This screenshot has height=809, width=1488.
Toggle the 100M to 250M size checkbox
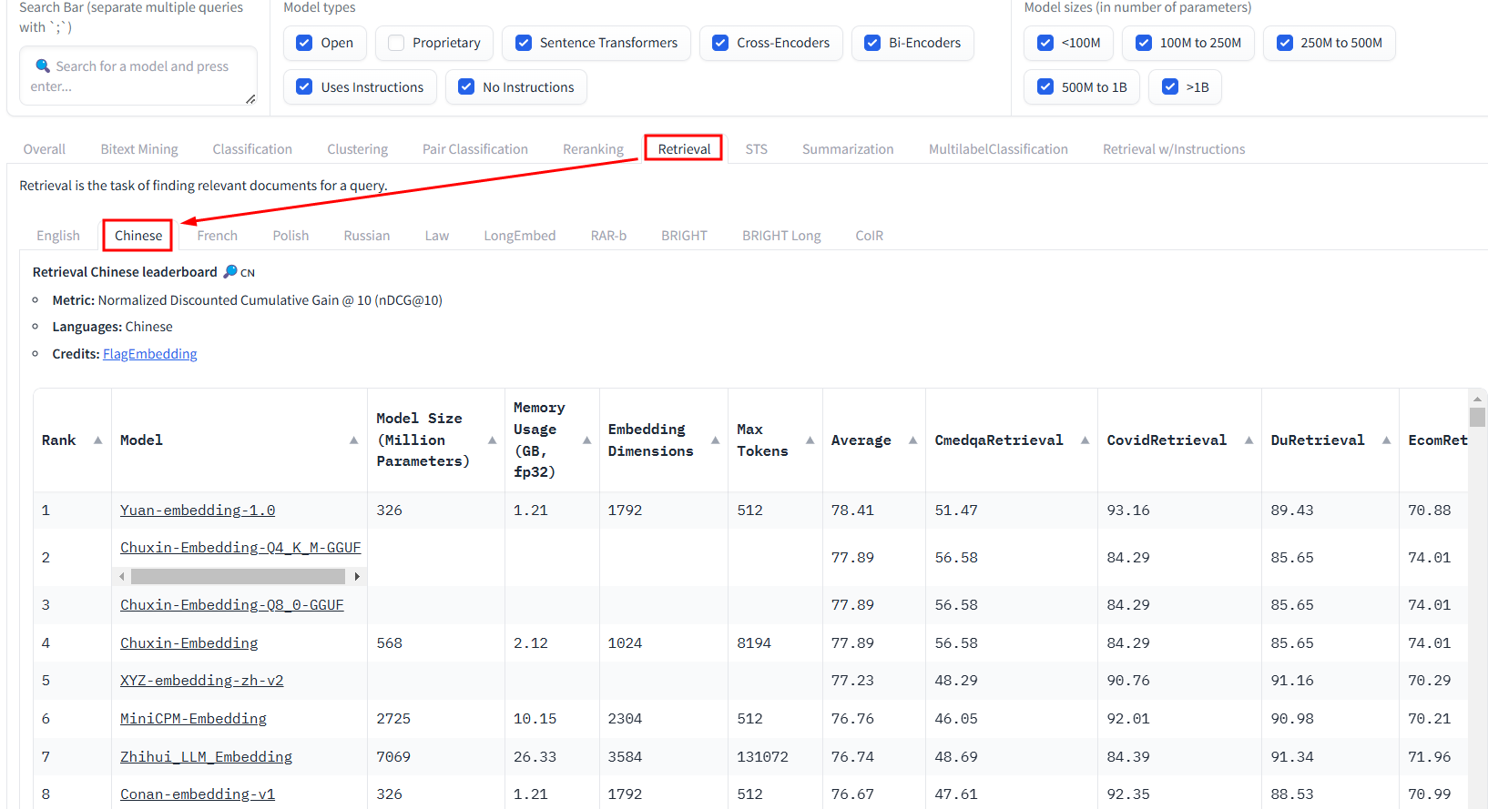(1144, 43)
